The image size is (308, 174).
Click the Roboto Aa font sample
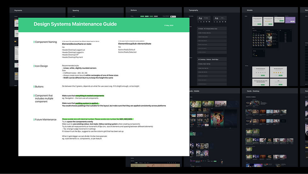tap(216, 18)
